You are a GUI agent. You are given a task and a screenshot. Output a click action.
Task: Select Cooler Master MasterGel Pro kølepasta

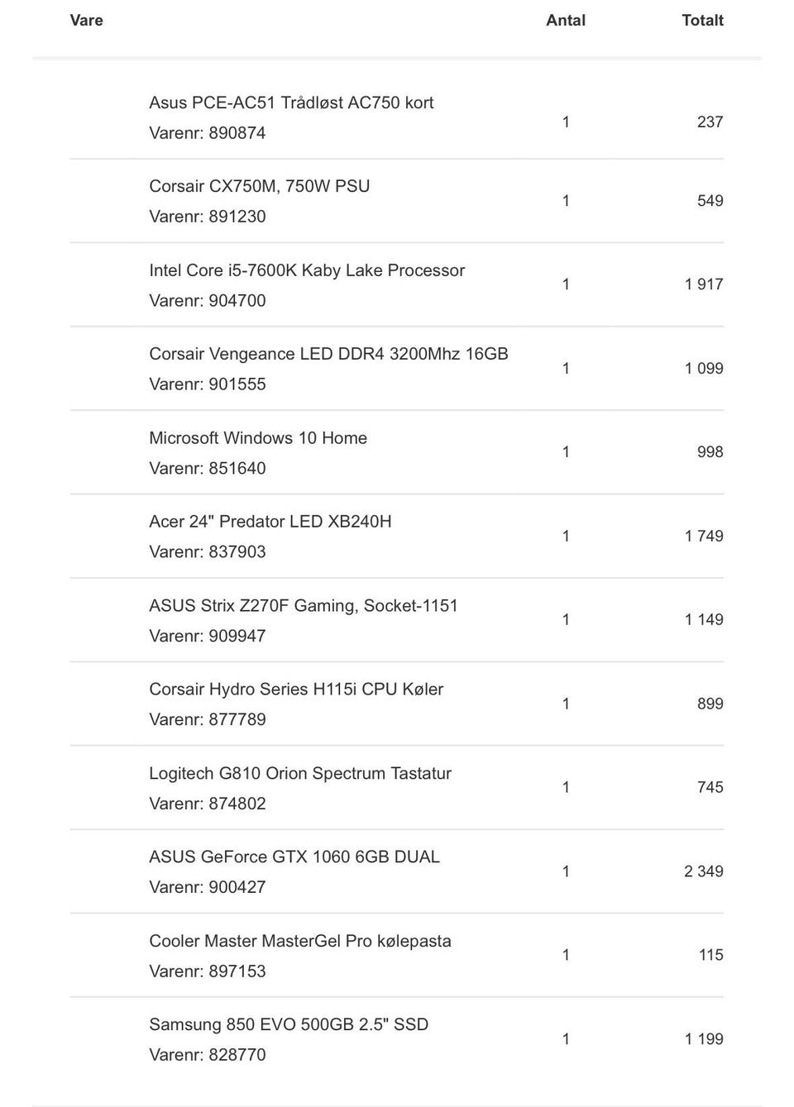(300, 941)
